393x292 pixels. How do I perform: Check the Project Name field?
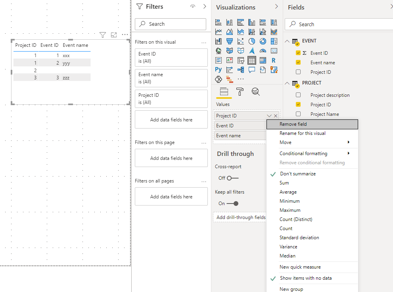coord(298,114)
